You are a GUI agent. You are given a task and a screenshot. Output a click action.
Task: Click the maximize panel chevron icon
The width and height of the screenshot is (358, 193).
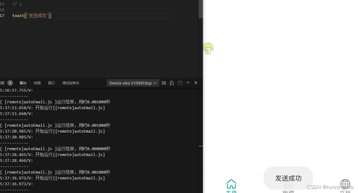pos(187,83)
